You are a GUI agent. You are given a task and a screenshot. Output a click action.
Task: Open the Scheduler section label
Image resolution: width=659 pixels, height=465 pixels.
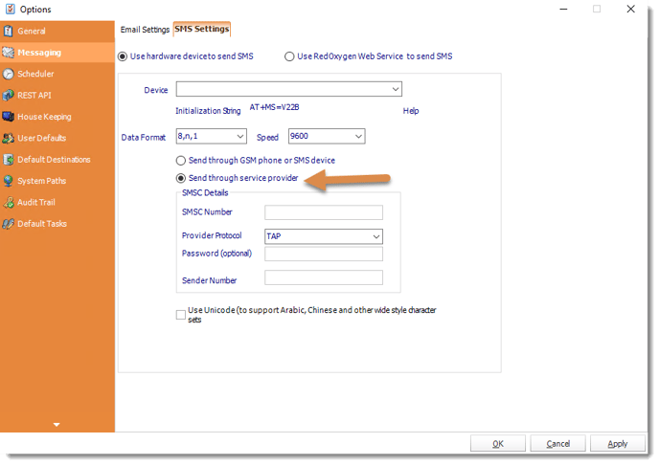click(35, 74)
